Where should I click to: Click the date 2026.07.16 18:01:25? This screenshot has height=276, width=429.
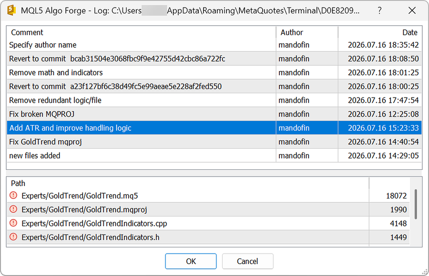pos(383,72)
